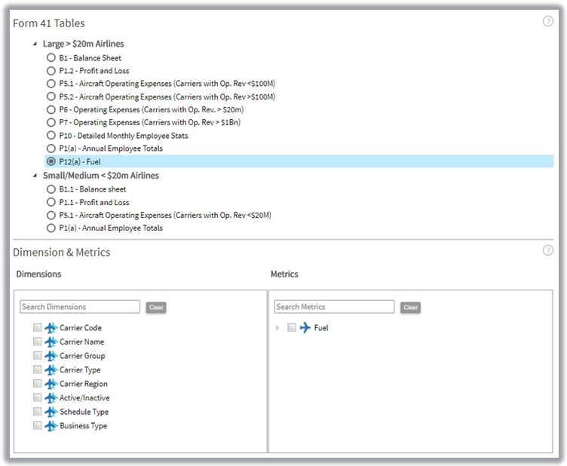Collapse the Small/Medium < $20m Airlines group
Screen dimensions: 567x466
pyautogui.click(x=35, y=176)
